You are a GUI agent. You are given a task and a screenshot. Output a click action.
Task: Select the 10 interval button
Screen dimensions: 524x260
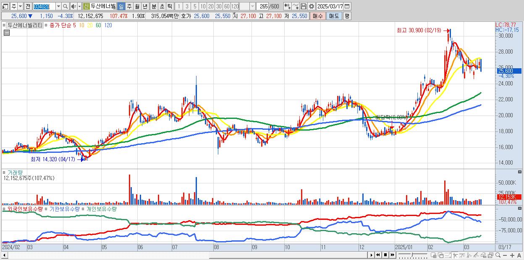point(203,6)
